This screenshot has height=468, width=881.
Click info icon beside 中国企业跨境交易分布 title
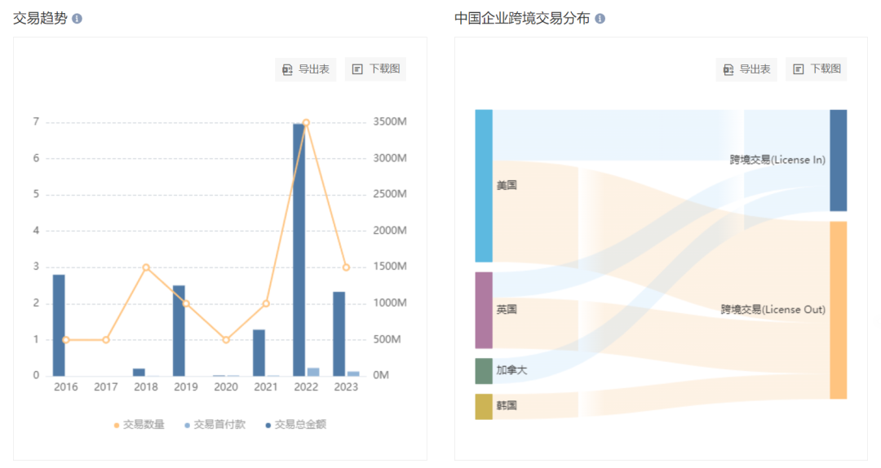pyautogui.click(x=600, y=18)
